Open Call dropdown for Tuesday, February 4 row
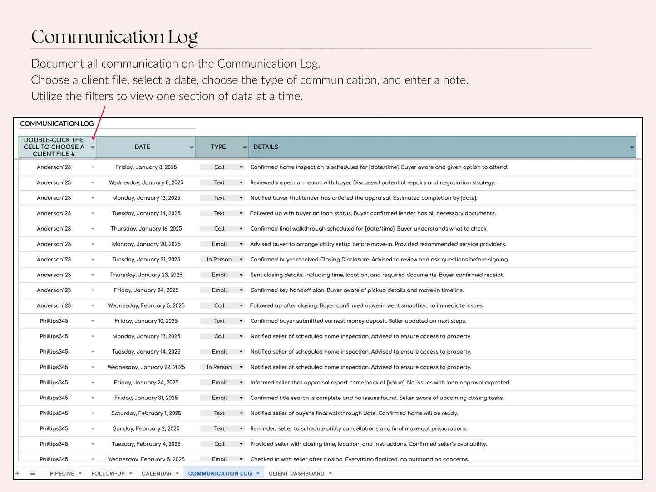Image resolution: width=656 pixels, height=492 pixels. (x=222, y=444)
